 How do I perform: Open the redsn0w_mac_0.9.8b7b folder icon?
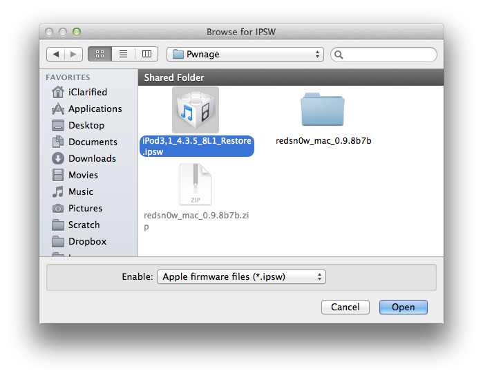(x=323, y=109)
